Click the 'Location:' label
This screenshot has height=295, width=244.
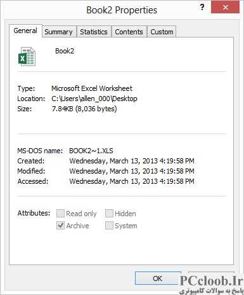pyautogui.click(x=31, y=99)
